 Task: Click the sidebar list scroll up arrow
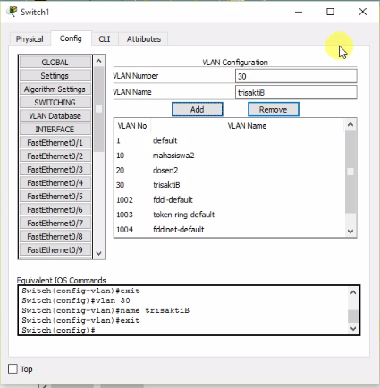[99, 61]
